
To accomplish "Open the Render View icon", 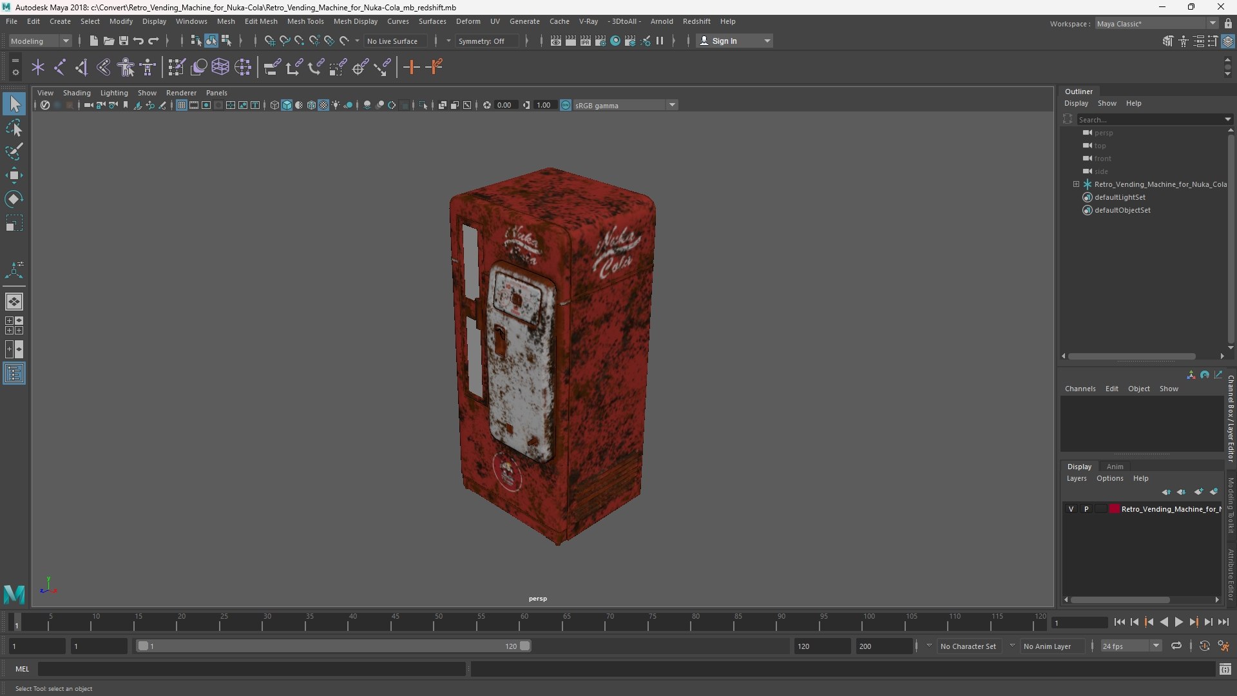I will click(x=555, y=41).
